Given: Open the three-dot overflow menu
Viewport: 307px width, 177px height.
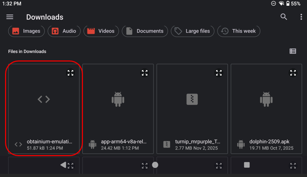Looking at the screenshot, I should pos(301,17).
